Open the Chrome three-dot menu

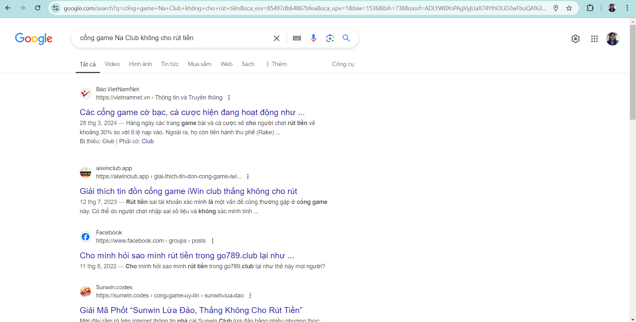pyautogui.click(x=627, y=8)
